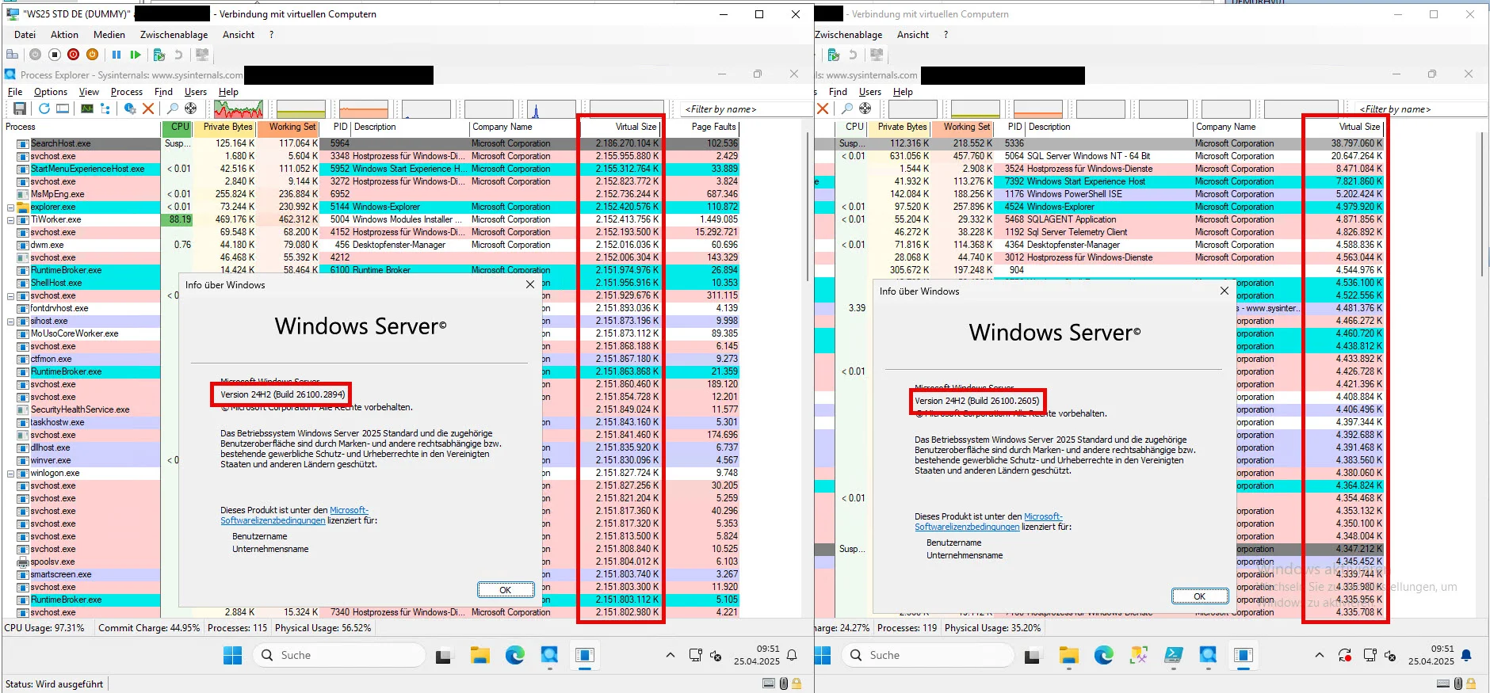Collapse the TiWorker.exe tree node

point(11,219)
